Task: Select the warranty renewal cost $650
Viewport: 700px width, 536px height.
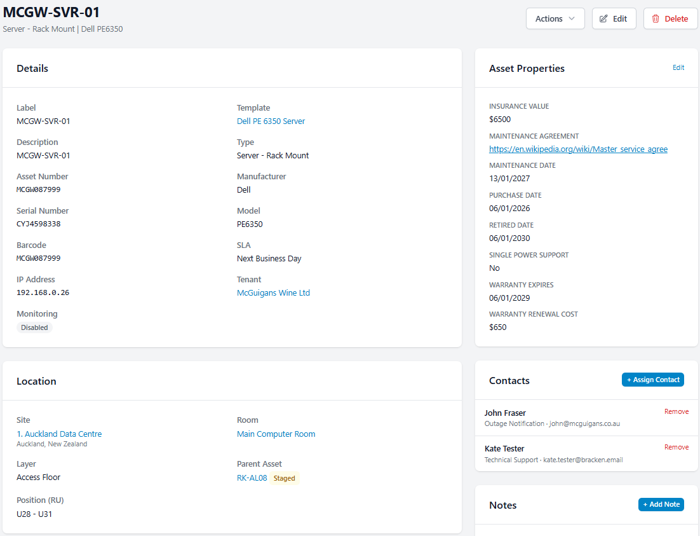Action: pos(498,327)
